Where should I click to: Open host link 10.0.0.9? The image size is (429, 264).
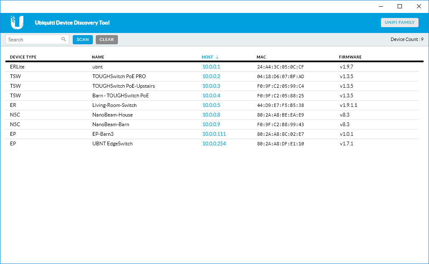[x=211, y=124]
